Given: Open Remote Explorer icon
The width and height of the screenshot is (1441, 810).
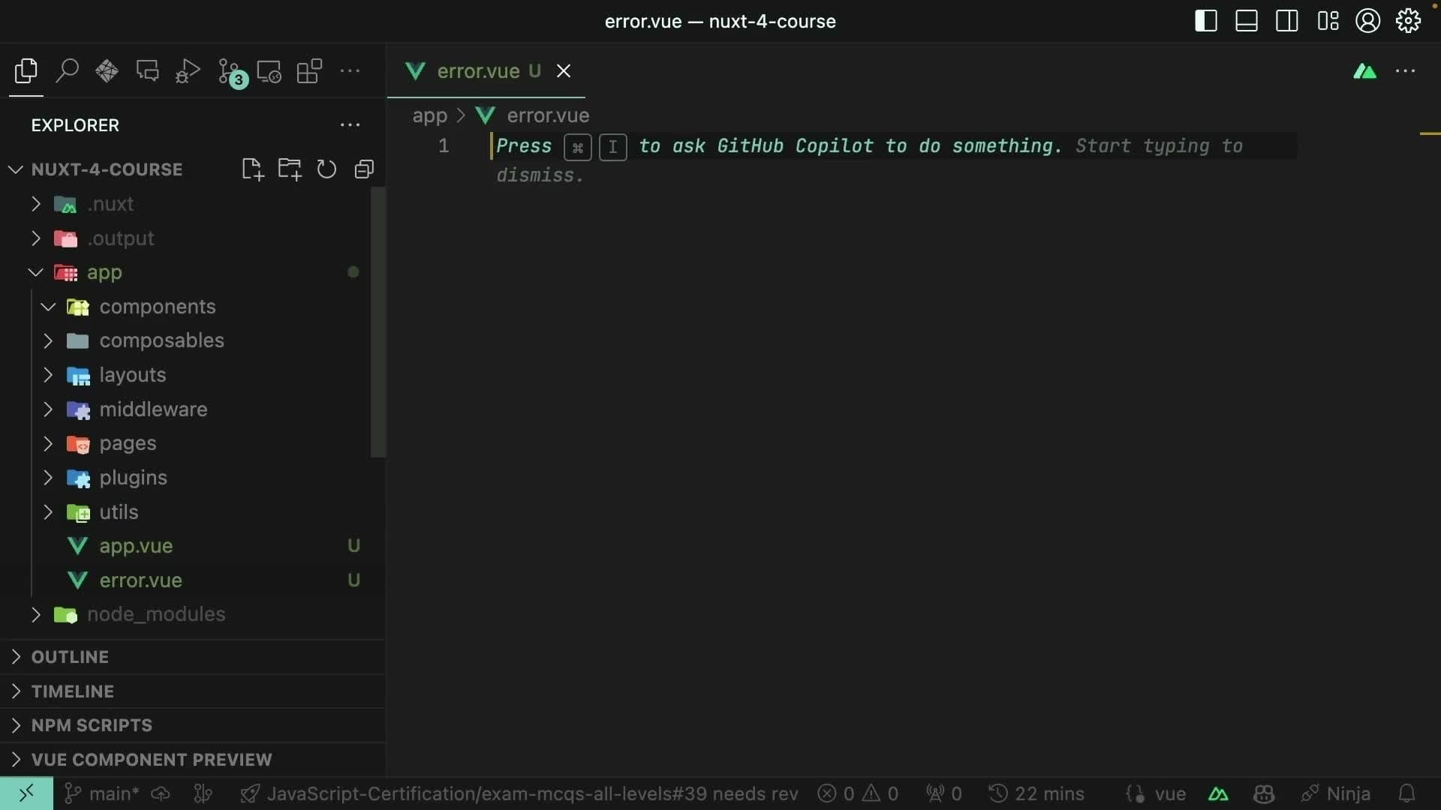Looking at the screenshot, I should tap(269, 71).
